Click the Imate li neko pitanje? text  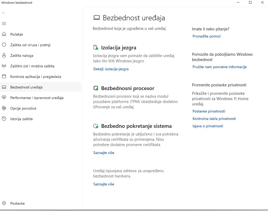click(x=211, y=29)
